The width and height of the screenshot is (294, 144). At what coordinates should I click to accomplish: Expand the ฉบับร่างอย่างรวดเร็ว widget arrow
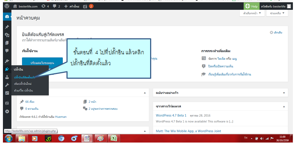tap(284, 93)
